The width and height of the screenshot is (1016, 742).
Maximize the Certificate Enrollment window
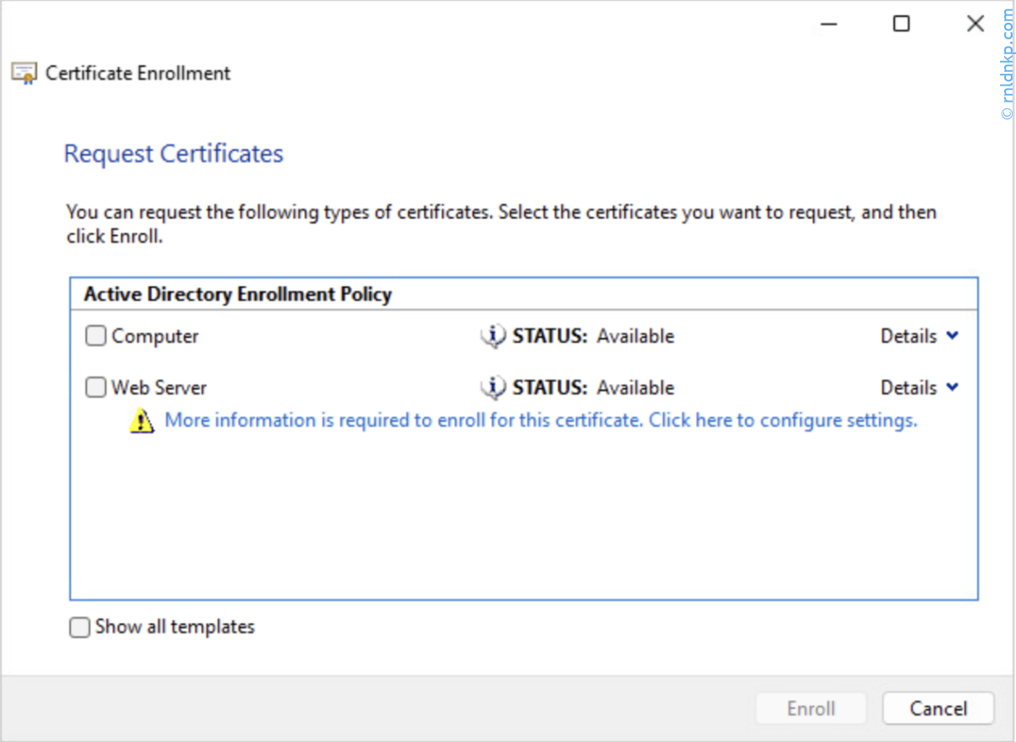point(902,25)
